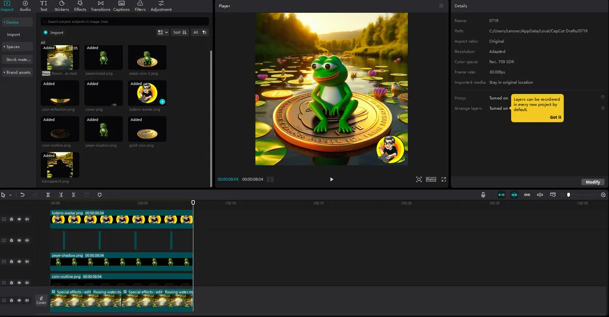
Task: Dismiss the tooltip with Got it
Action: (555, 117)
